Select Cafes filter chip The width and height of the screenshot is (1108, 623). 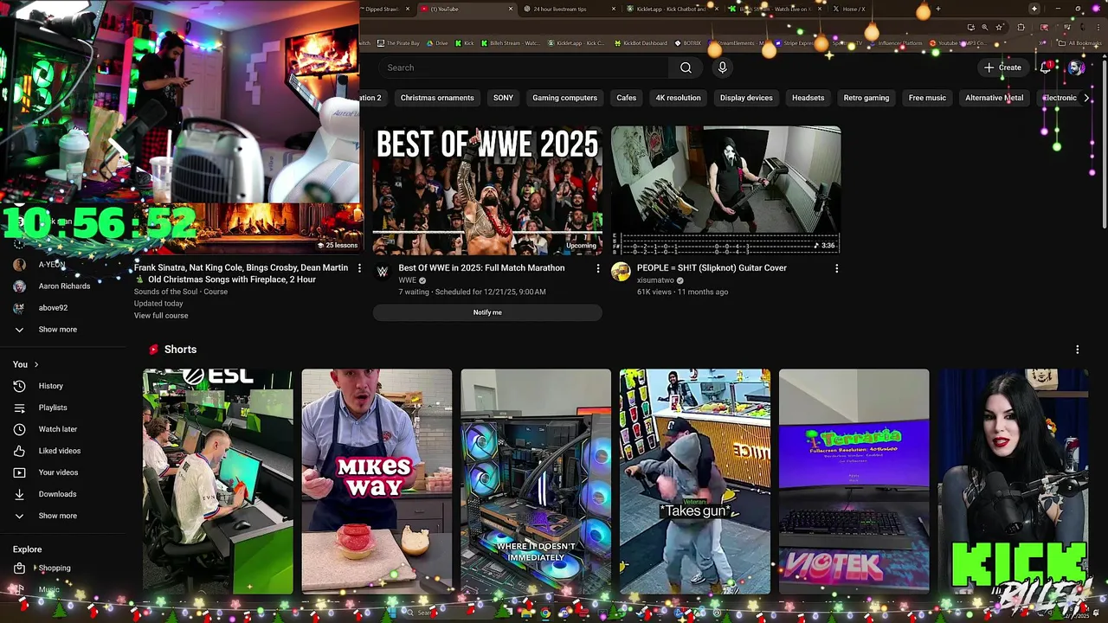point(626,98)
